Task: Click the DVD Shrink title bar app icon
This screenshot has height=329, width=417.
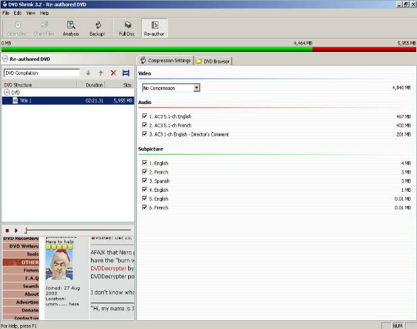Action: 4,4
